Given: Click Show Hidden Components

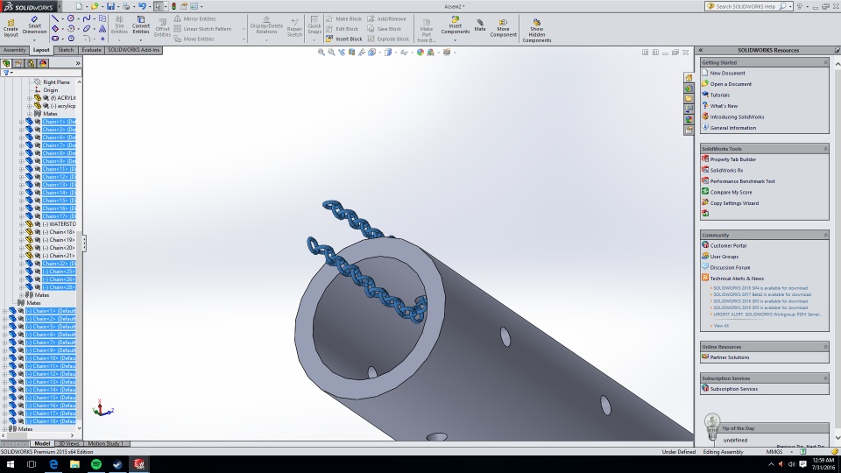Looking at the screenshot, I should (x=537, y=31).
